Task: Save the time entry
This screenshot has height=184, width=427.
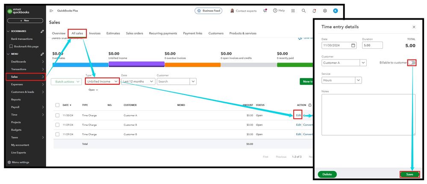Action: point(409,175)
